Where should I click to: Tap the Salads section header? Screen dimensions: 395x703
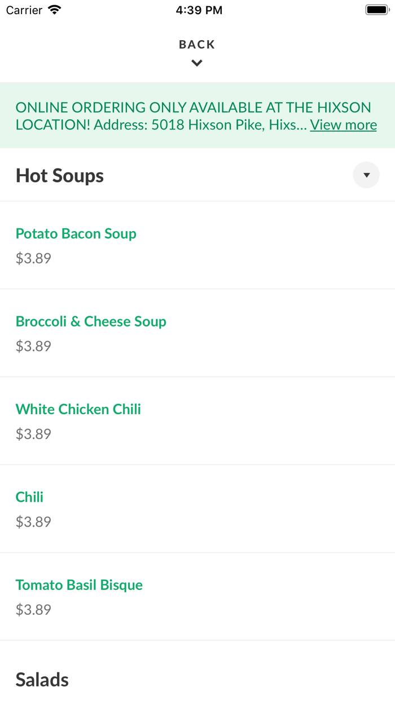tap(42, 679)
